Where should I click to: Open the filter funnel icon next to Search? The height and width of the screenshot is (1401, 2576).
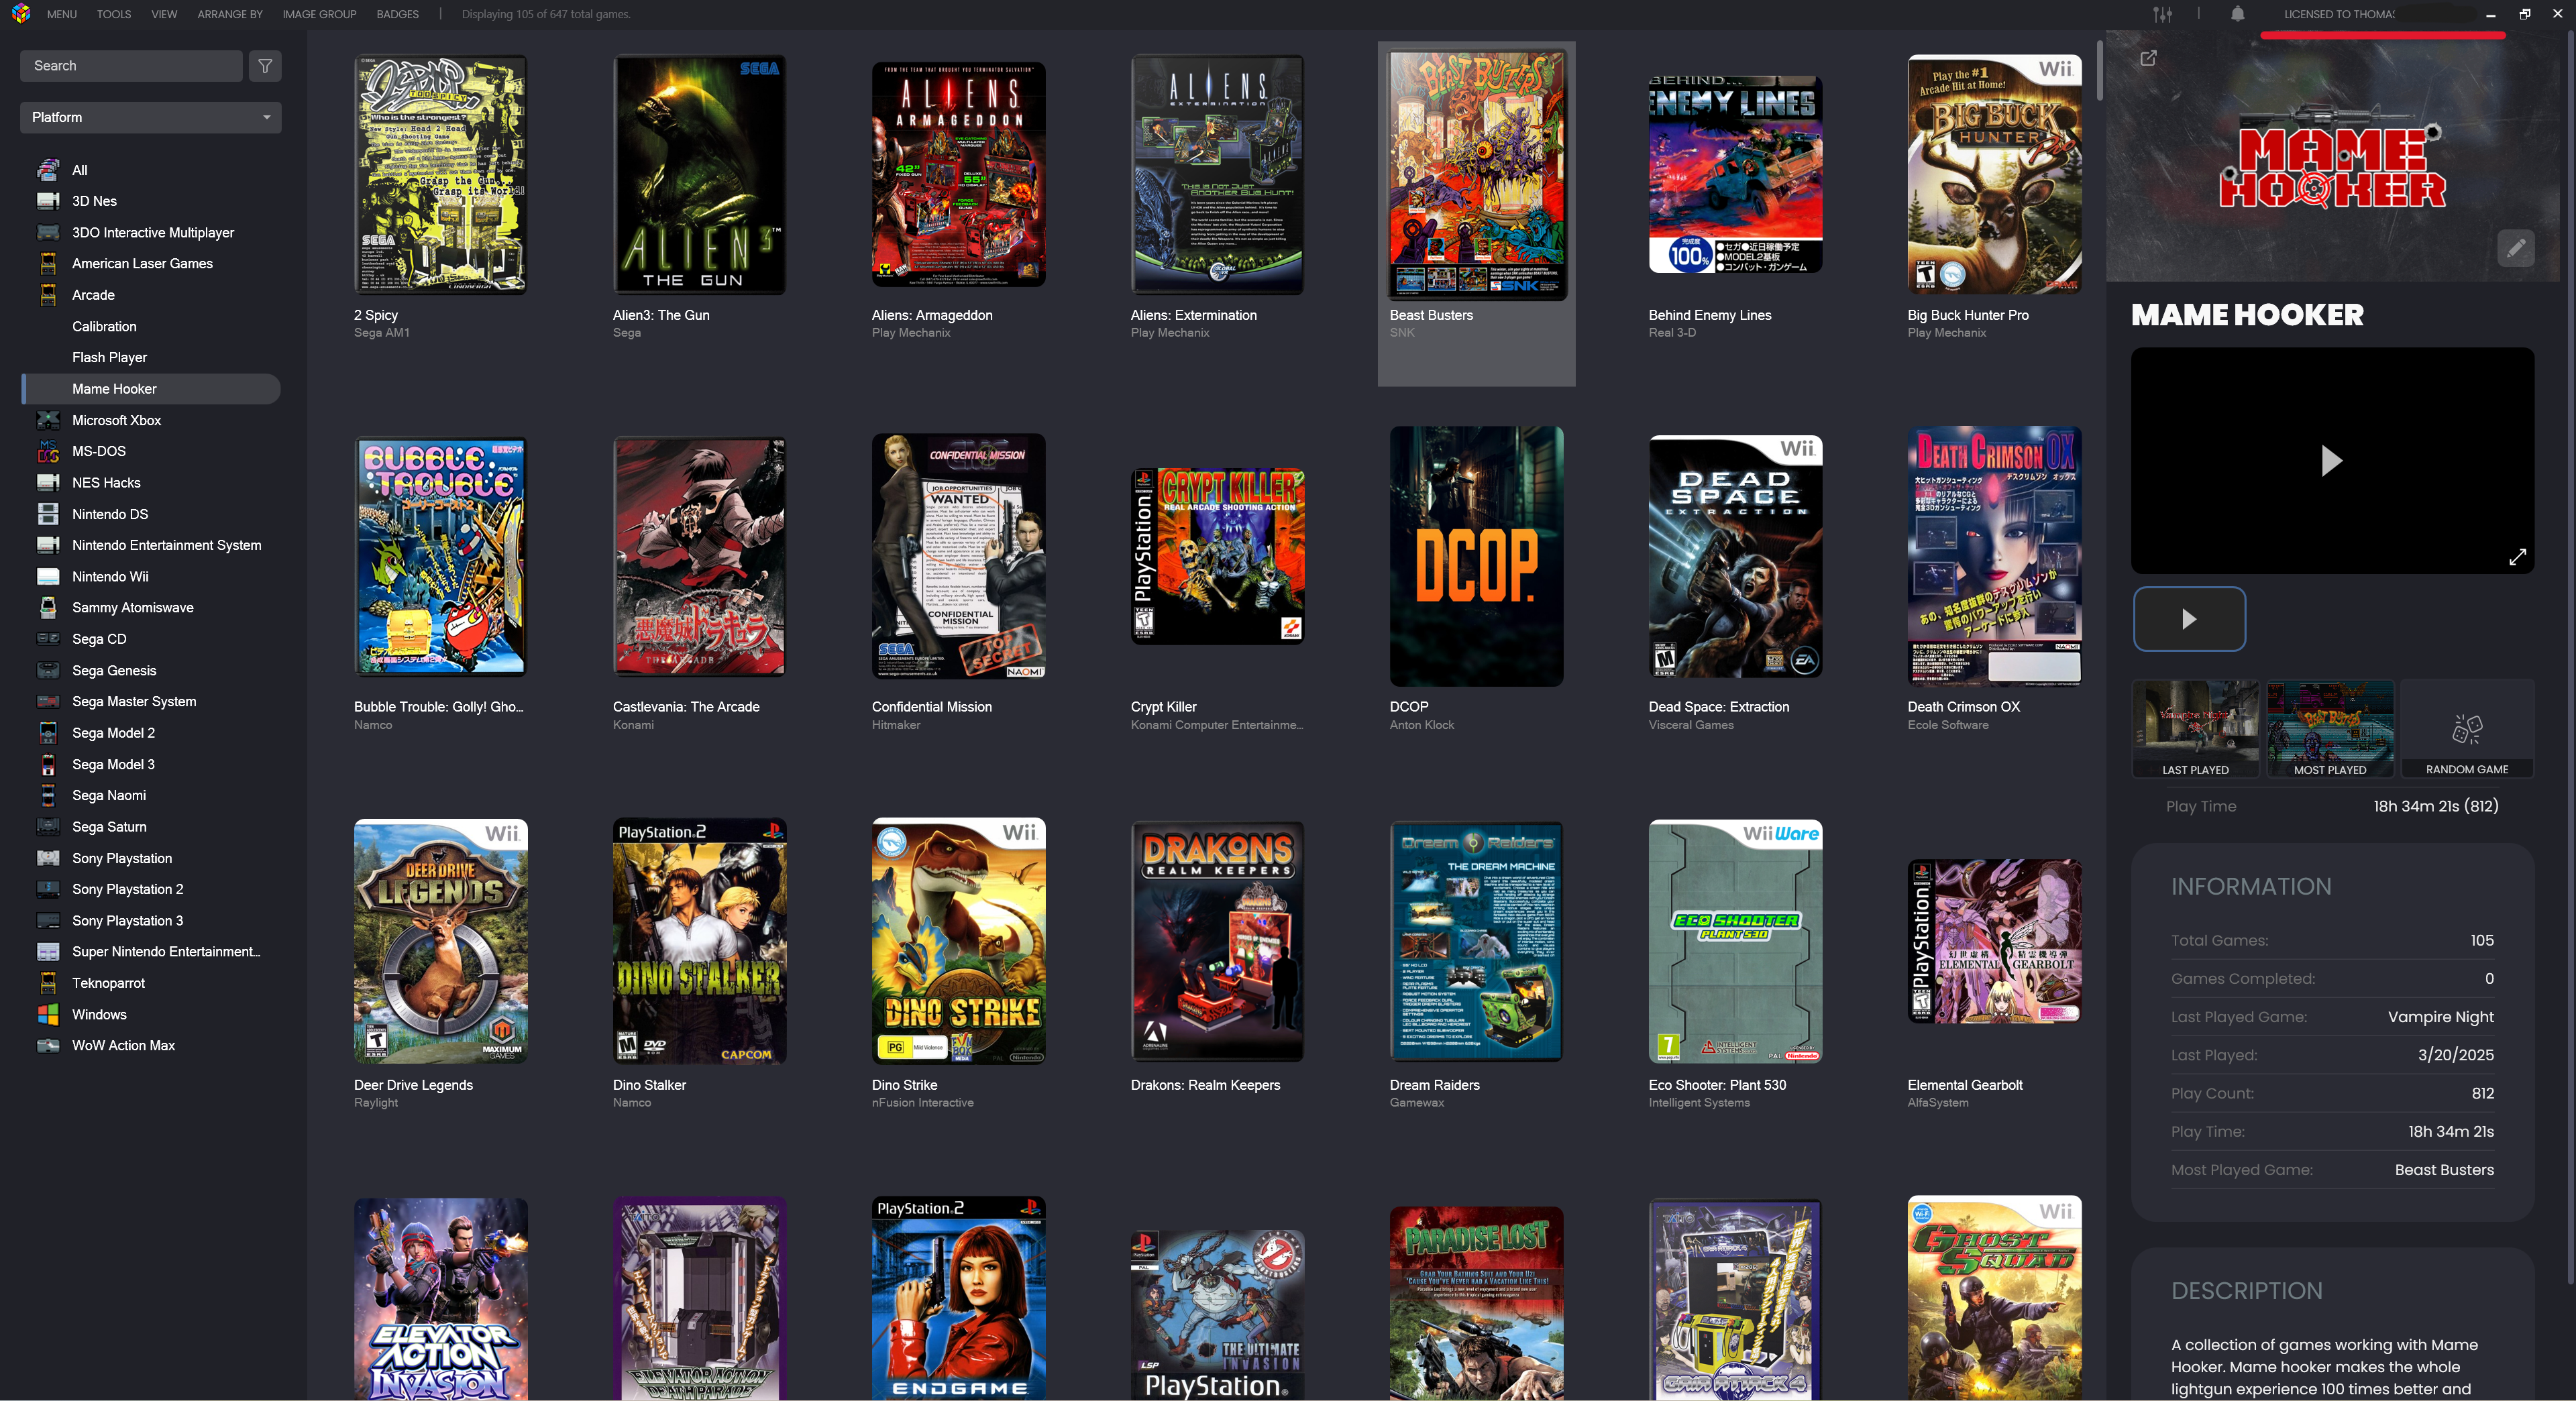point(265,66)
